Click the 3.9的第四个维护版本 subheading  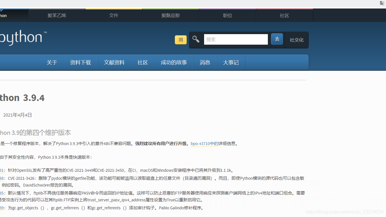point(35,133)
